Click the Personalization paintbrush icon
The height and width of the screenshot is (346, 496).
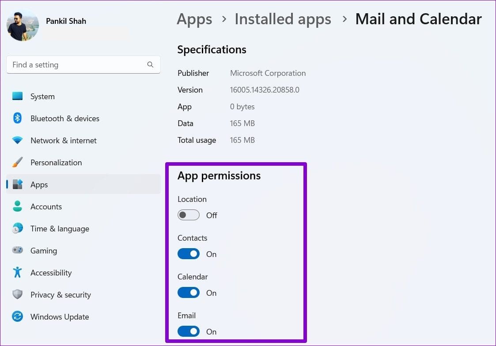pos(17,162)
